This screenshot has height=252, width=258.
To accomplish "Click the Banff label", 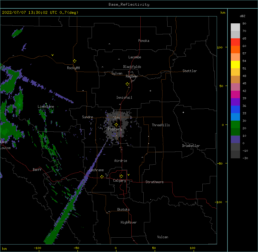I will point(37,170).
